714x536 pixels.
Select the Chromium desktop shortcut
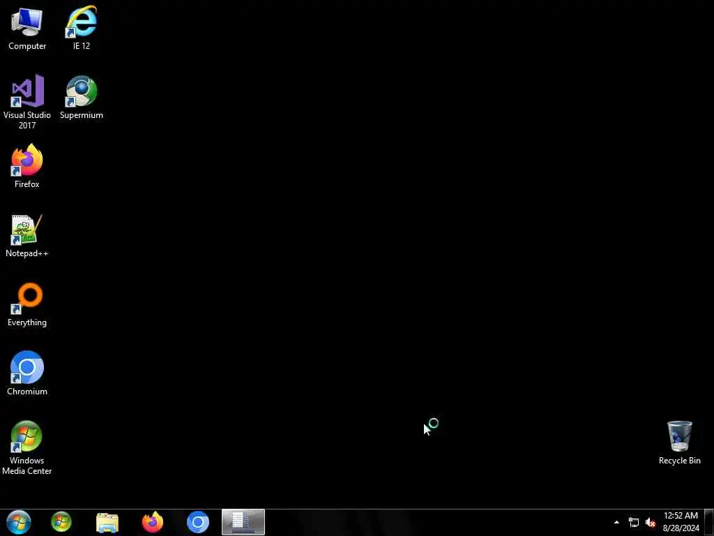[x=27, y=374]
